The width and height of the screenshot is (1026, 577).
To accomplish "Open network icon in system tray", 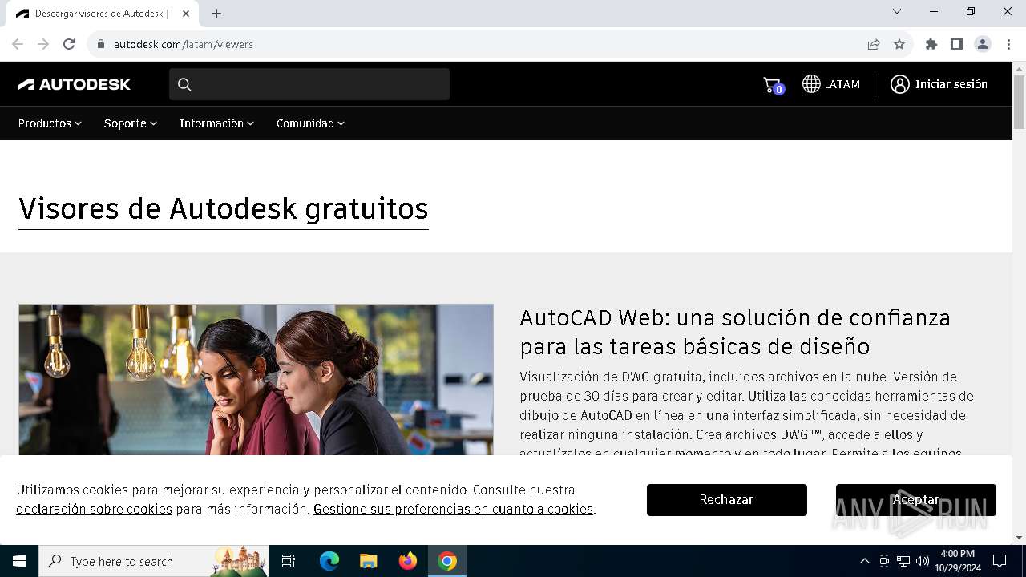I will point(903,561).
